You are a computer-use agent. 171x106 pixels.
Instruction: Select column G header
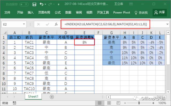click(111, 33)
